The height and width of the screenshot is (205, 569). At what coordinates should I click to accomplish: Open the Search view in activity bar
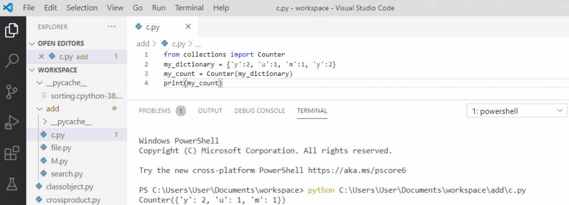tap(12, 61)
